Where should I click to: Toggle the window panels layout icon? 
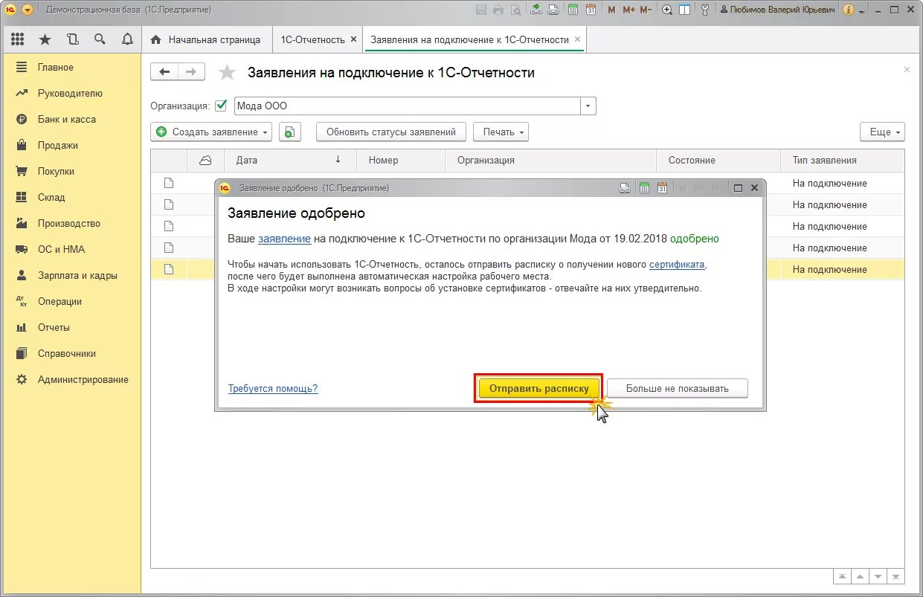(x=684, y=10)
